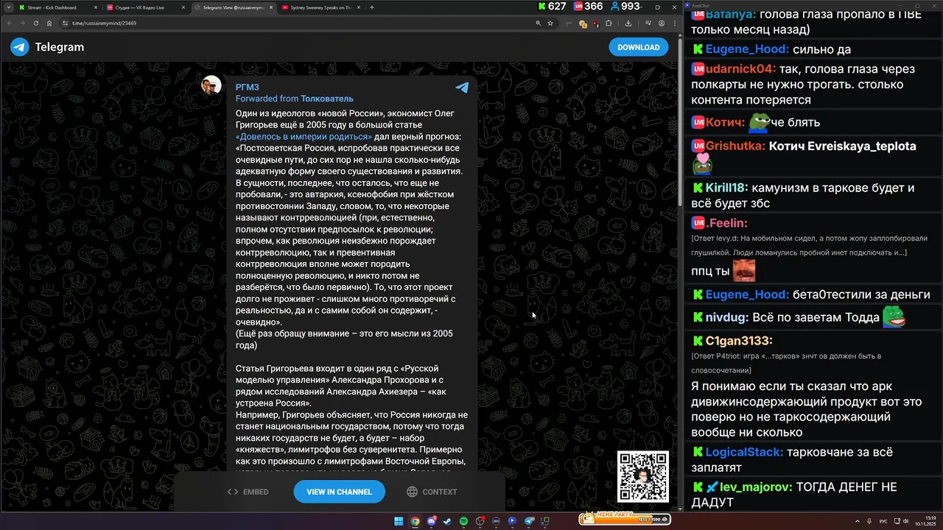
Task: Click the .Feelin username in chat
Action: (x=726, y=223)
